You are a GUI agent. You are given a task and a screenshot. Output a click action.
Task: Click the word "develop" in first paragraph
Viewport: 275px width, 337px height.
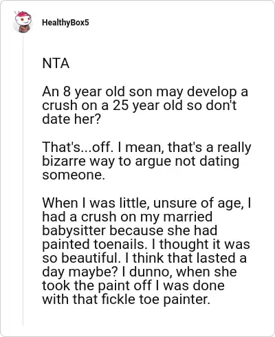(212, 92)
